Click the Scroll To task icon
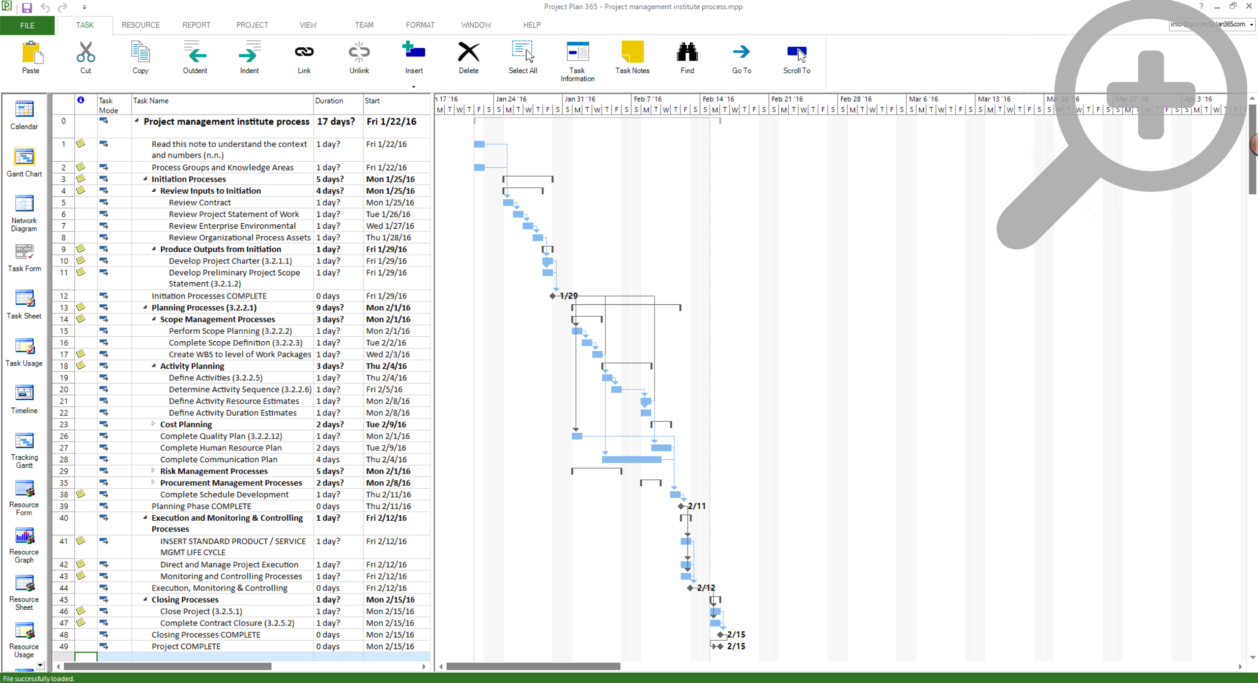1258x683 pixels. pyautogui.click(x=796, y=53)
